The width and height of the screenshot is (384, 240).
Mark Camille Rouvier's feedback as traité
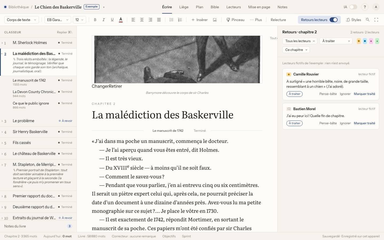(x=364, y=94)
